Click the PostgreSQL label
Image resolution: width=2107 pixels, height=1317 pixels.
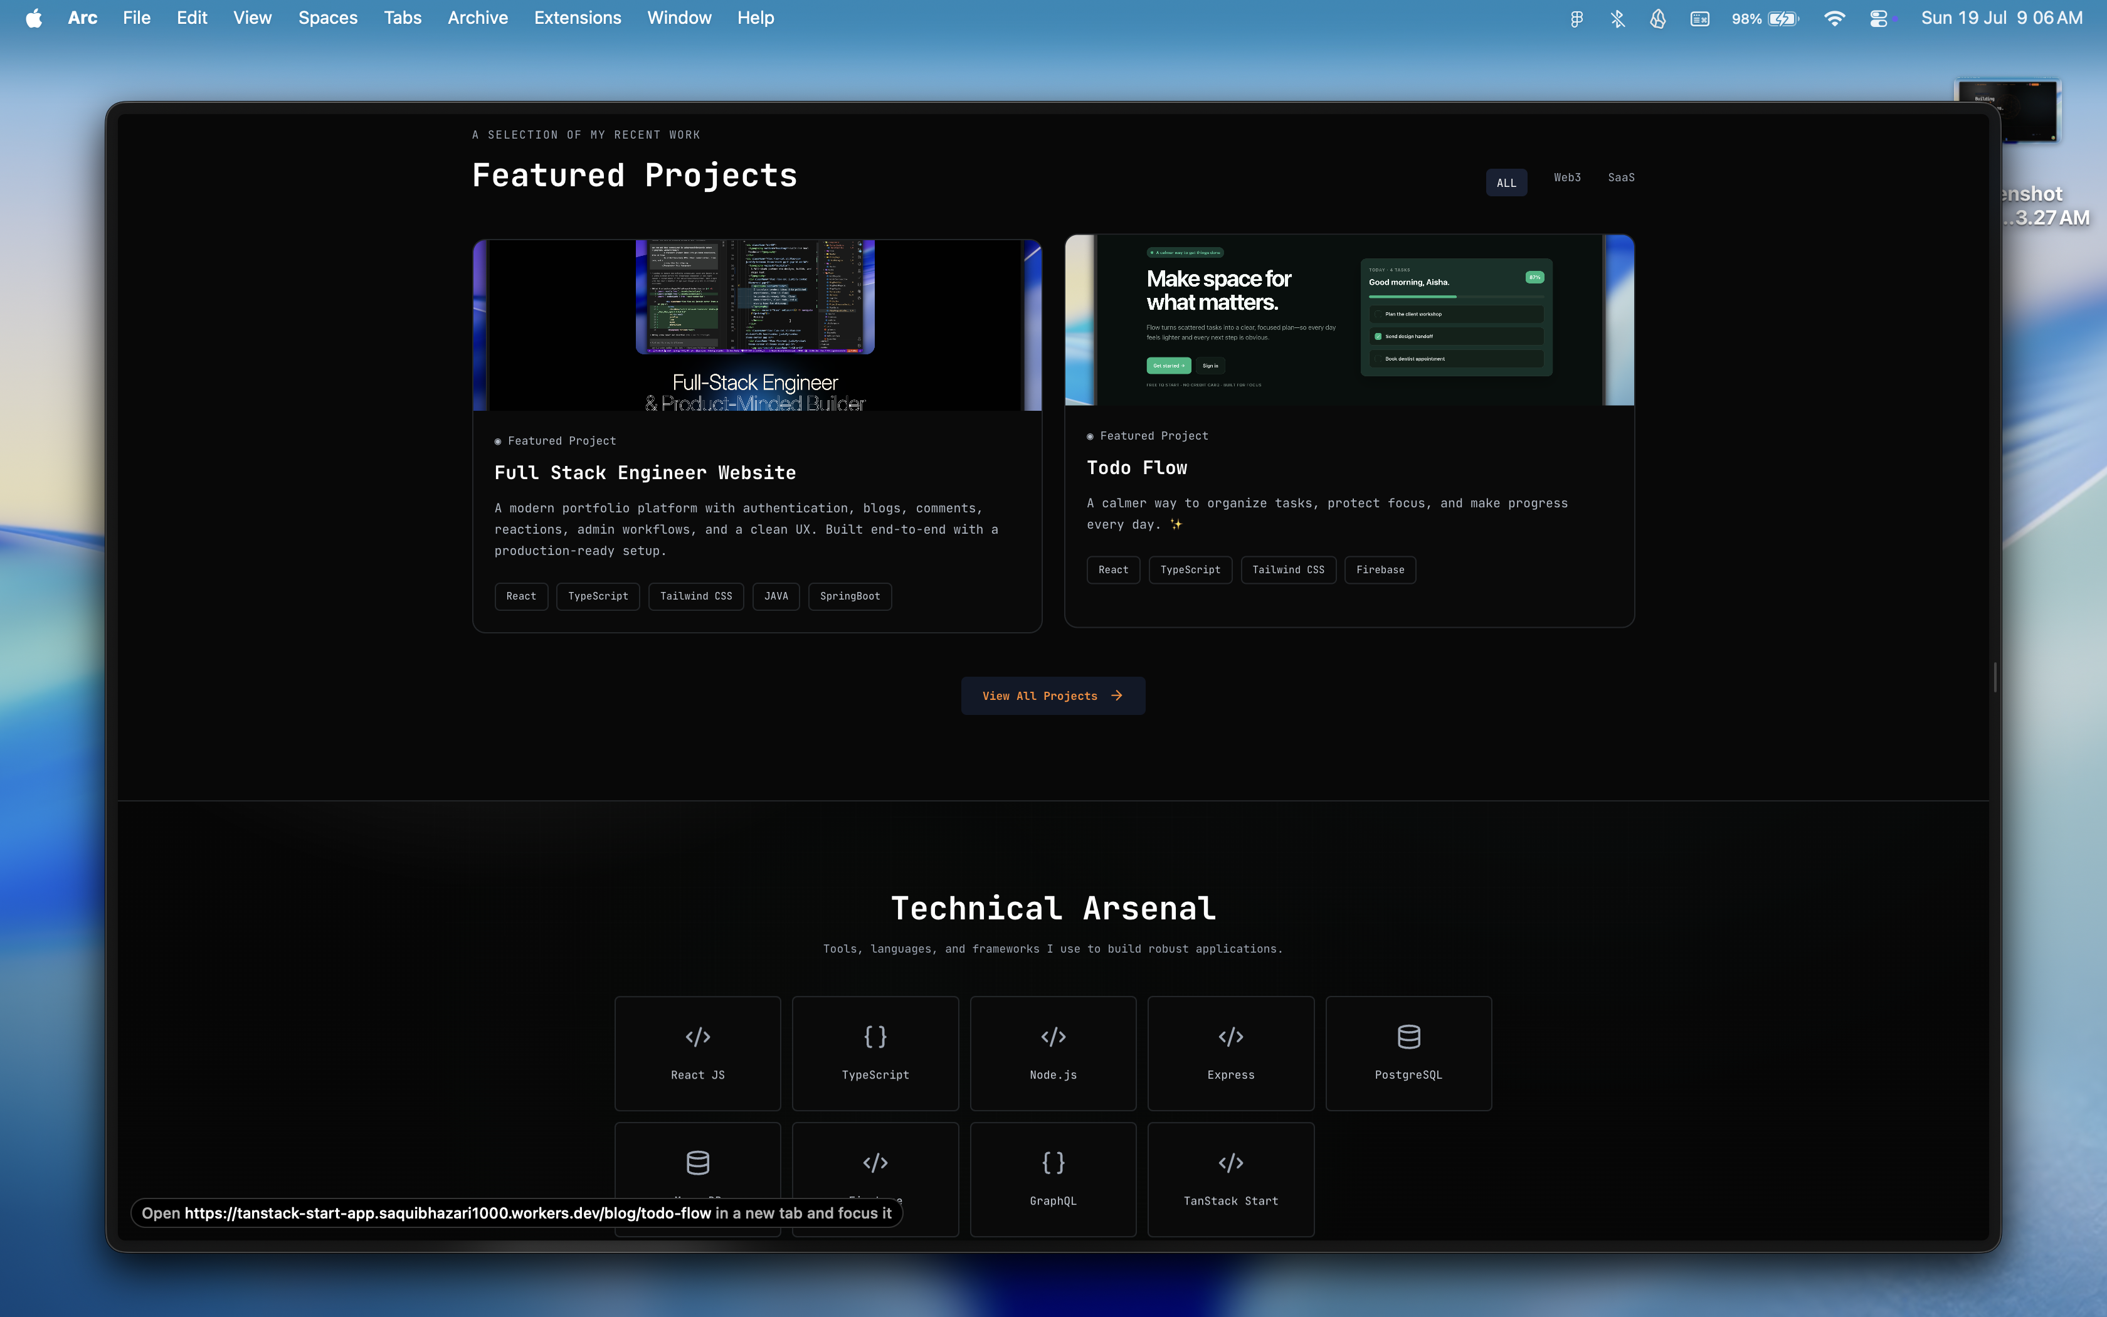click(1408, 1075)
